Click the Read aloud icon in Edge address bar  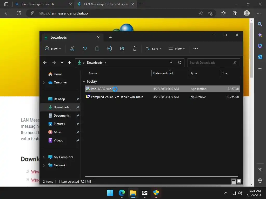201,13
